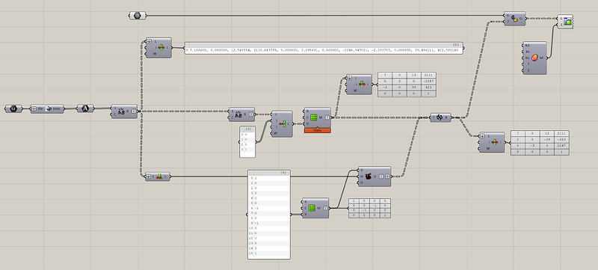Select the long number panel with 7.144460

click(324, 48)
